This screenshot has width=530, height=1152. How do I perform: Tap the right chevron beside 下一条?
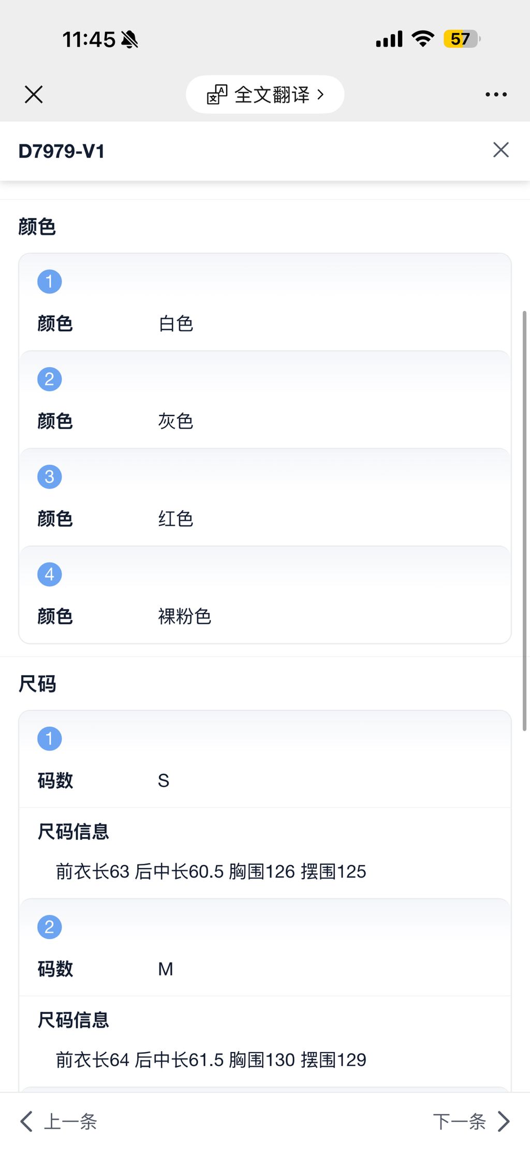pyautogui.click(x=504, y=1121)
